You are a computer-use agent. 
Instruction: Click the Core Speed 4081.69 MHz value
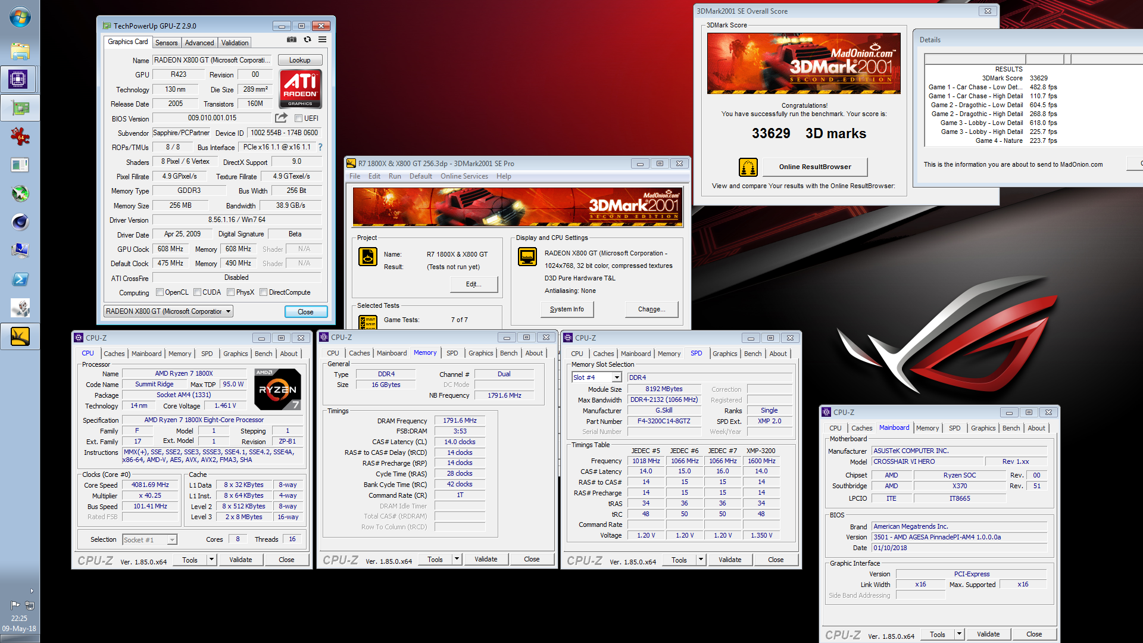pos(150,485)
